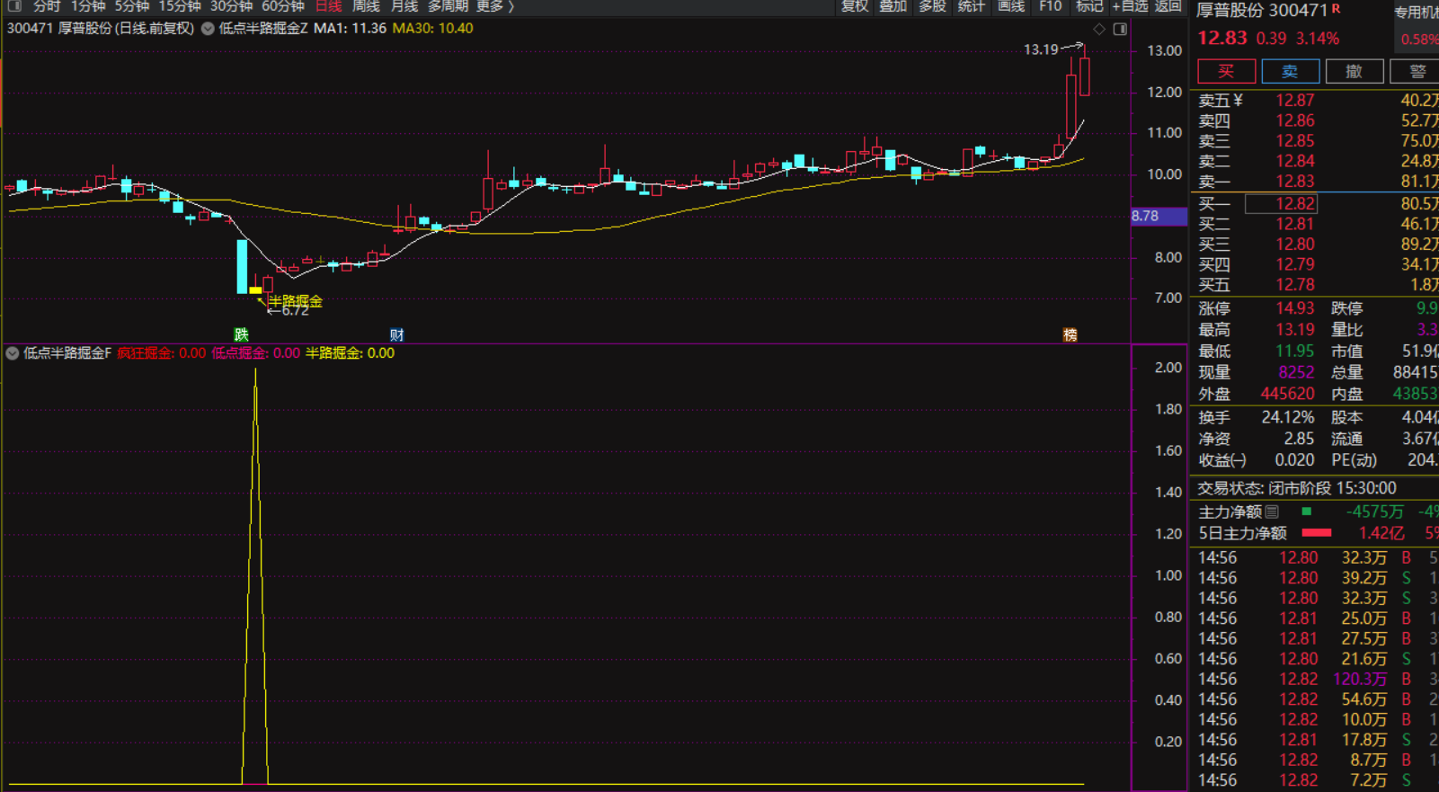The height and width of the screenshot is (792, 1439).
Task: Click the red R badge next to 300471
Action: point(1337,9)
